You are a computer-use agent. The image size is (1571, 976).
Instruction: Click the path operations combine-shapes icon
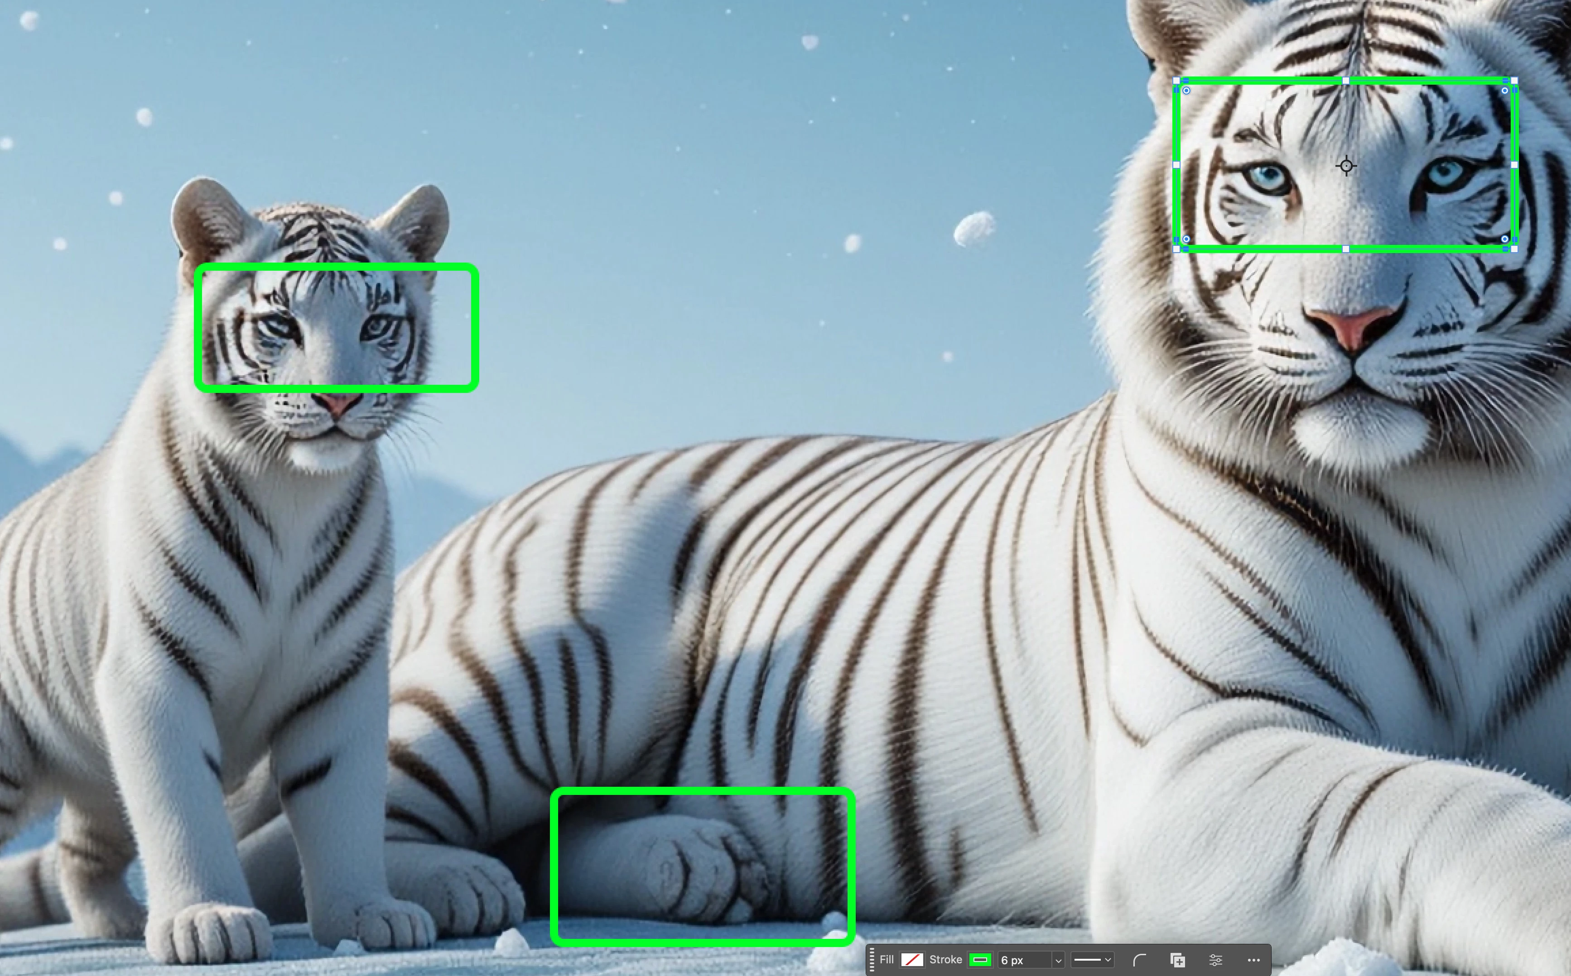[1178, 960]
